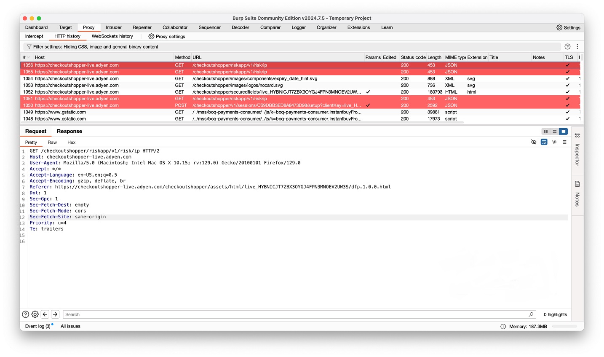
Task: Open the editor hamburger options menu
Action: click(x=565, y=142)
